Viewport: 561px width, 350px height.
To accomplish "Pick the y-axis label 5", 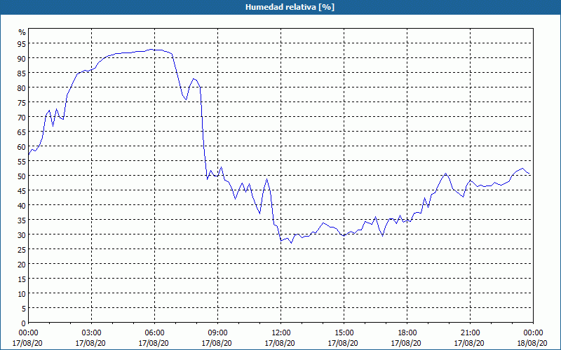I will (x=24, y=308).
